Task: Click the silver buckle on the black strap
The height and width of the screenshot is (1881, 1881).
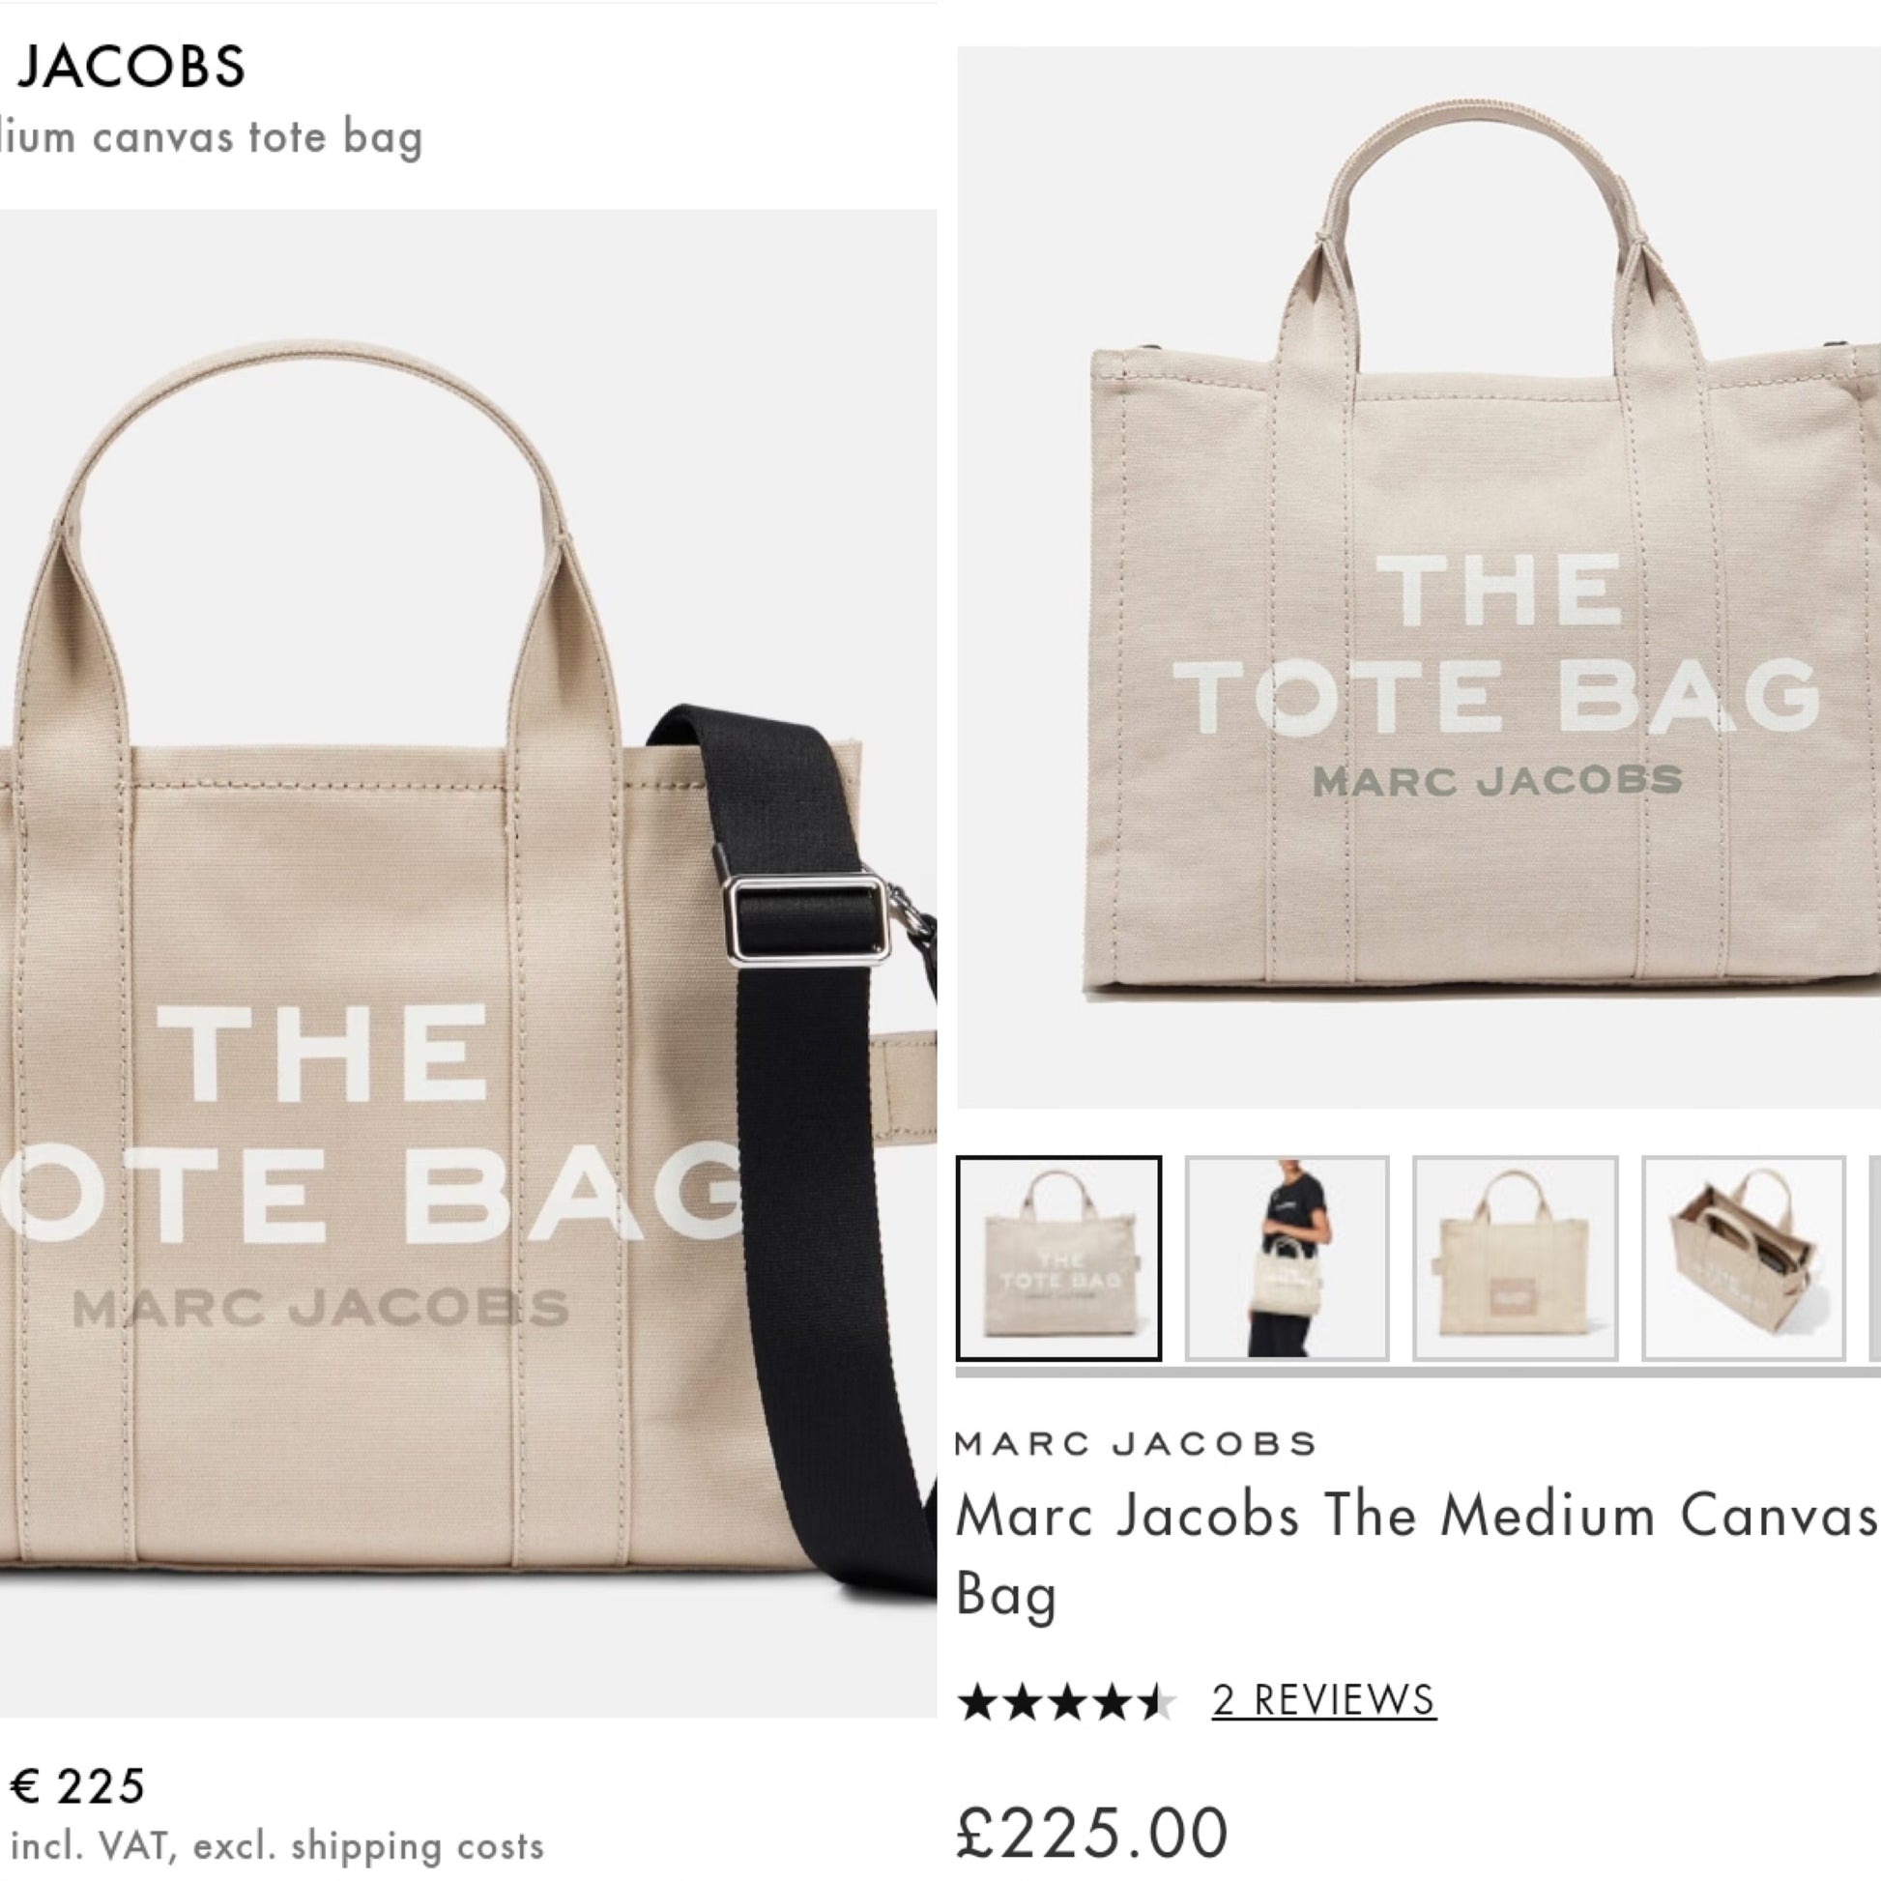Action: pyautogui.click(x=807, y=919)
